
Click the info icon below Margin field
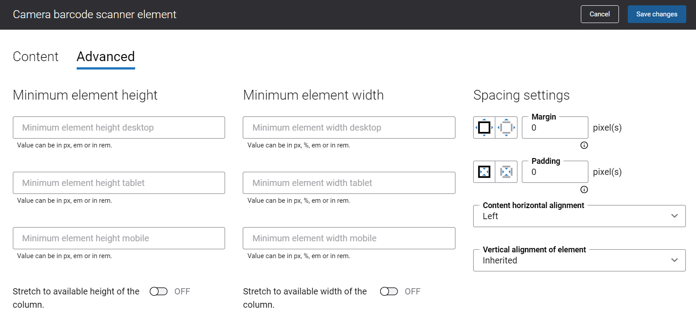(584, 145)
